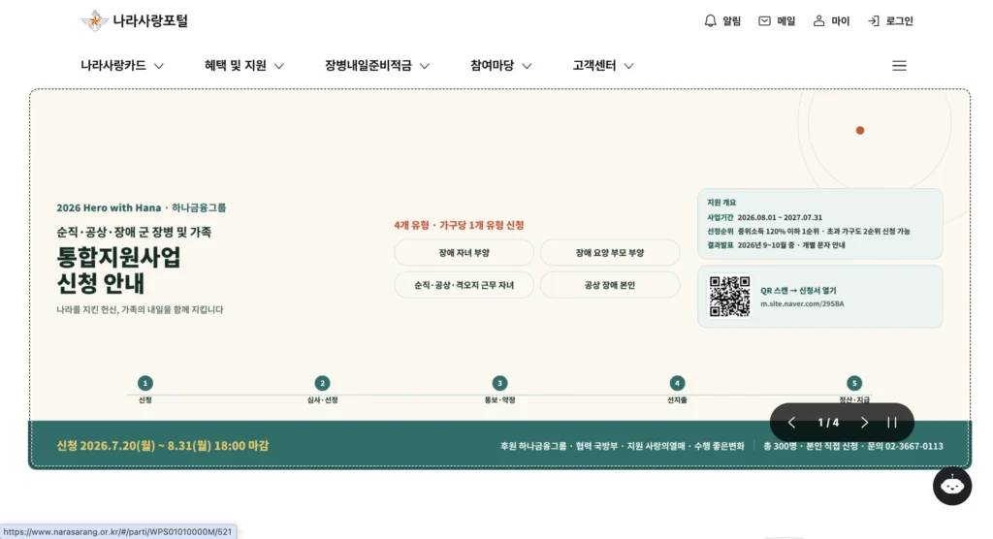
Task: Click the 4개 유형 가구당 1개 유형 신청 text
Action: 459,226
